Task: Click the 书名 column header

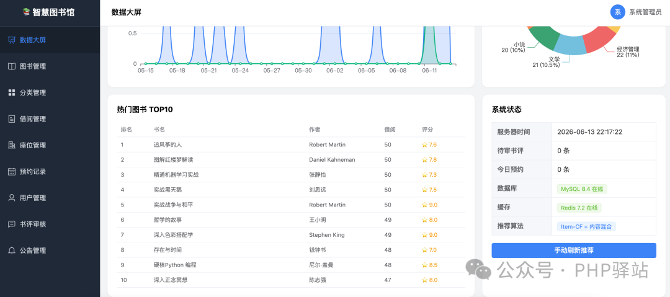Action: 159,130
